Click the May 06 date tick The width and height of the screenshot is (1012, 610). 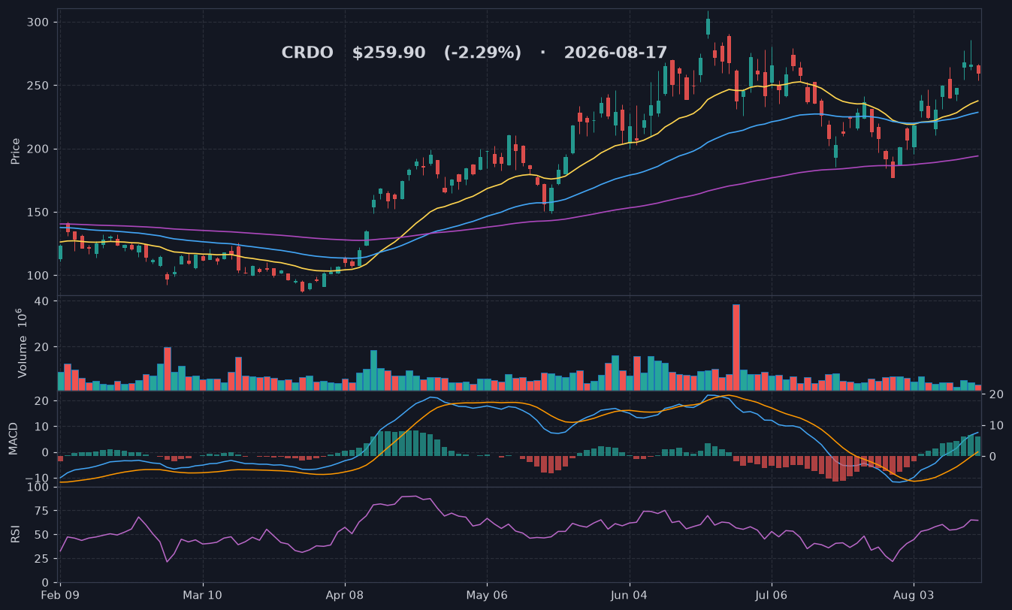coord(487,595)
